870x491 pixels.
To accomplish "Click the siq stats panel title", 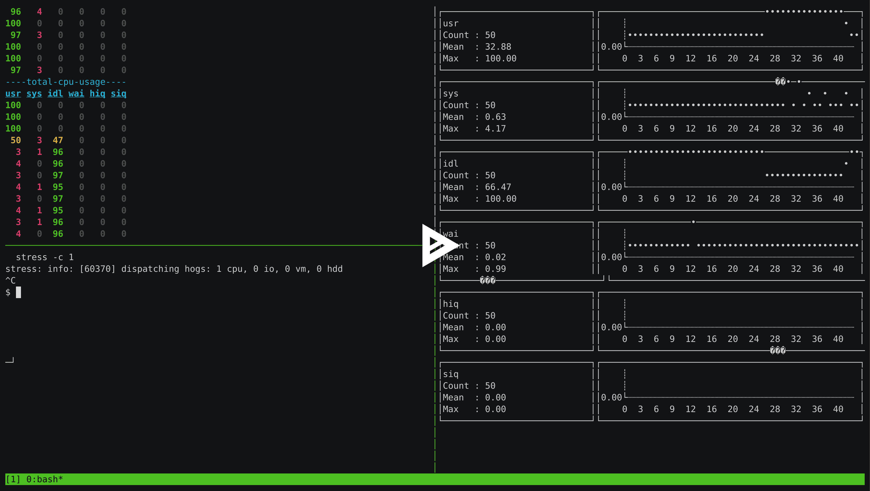I will pyautogui.click(x=451, y=374).
